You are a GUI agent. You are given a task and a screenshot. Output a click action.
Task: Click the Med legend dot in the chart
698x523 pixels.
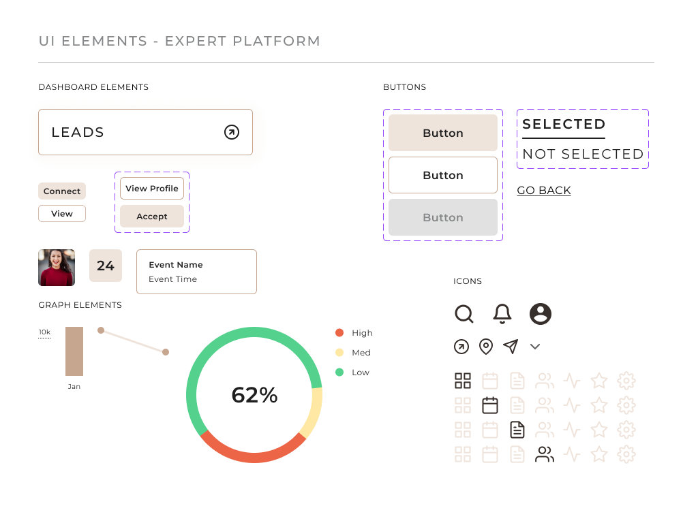(x=339, y=353)
